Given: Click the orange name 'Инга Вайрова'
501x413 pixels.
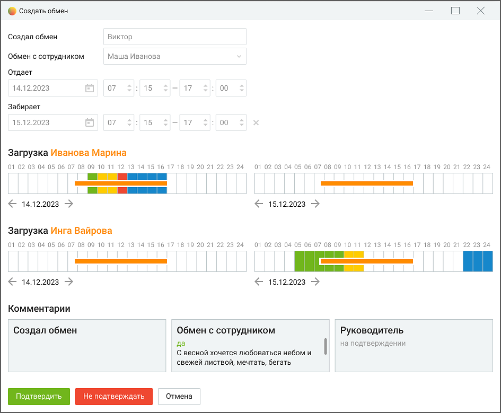Looking at the screenshot, I should [x=82, y=231].
